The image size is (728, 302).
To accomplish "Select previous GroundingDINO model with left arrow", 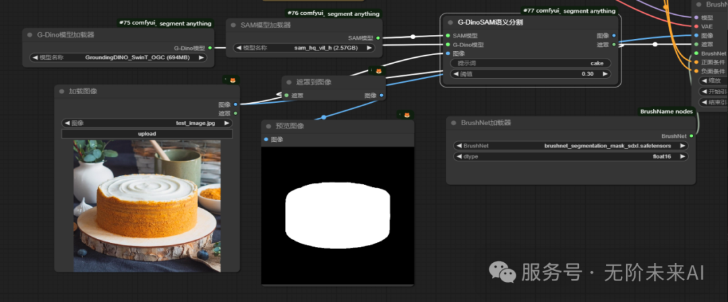I will coord(35,58).
